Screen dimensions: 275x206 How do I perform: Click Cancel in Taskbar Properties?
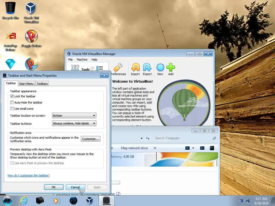pos(75,187)
